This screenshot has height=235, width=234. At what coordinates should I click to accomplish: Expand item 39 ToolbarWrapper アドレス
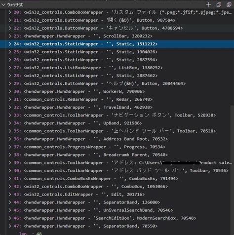tap(10, 162)
